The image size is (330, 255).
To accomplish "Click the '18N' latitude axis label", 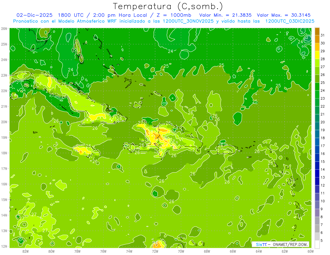I will click(4, 153).
